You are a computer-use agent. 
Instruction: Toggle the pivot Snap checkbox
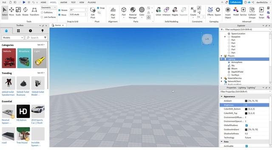coord(98,8)
